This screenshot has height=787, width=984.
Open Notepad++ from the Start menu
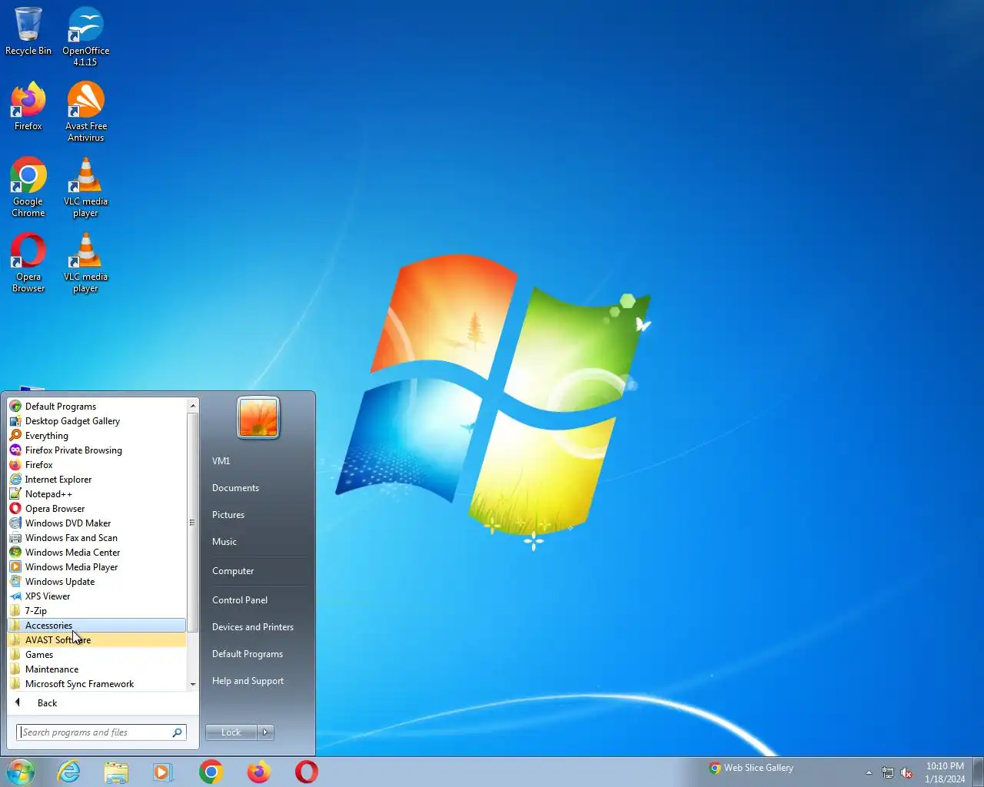tap(97, 493)
